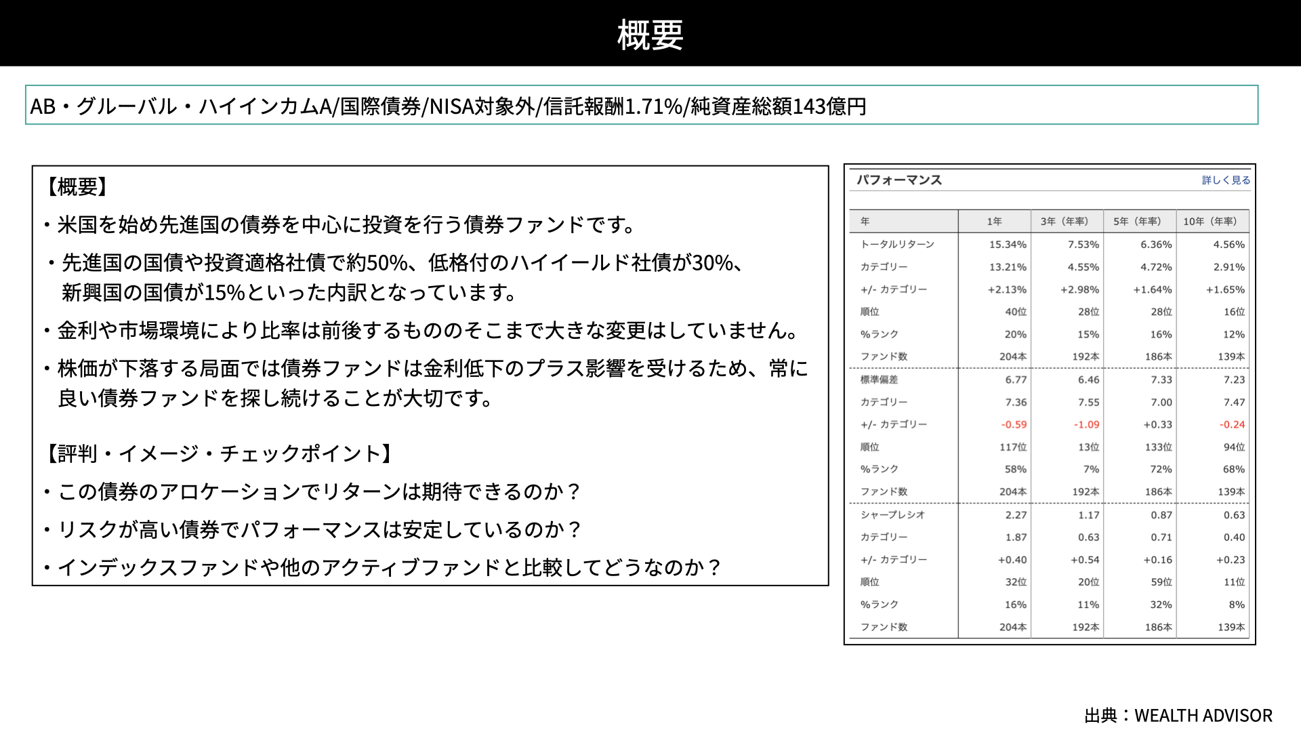Click the 4.56% ten-year total return
The width and height of the screenshot is (1301, 732).
tap(1229, 245)
